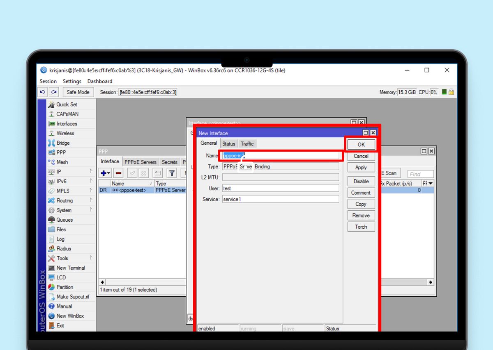
Task: Click the Apply button
Action: click(361, 167)
